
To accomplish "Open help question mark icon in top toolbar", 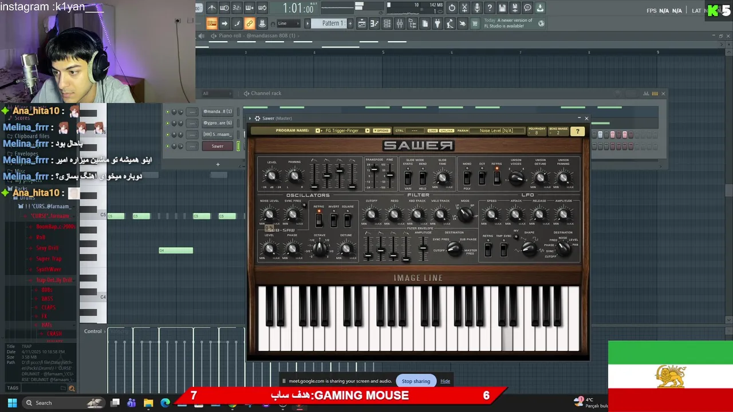I will pos(490,8).
